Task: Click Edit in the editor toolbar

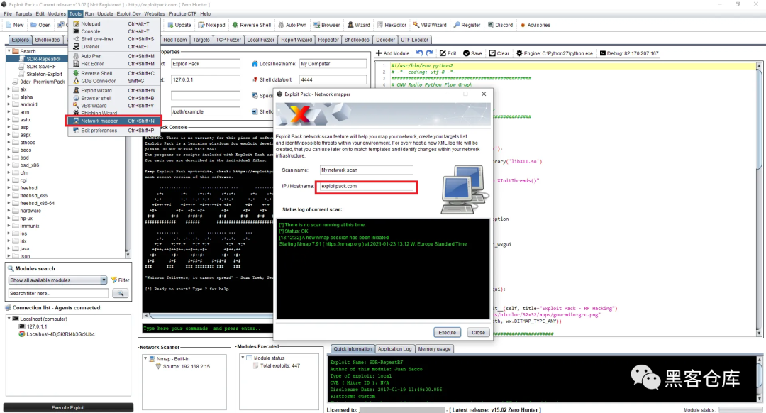Action: tap(448, 53)
